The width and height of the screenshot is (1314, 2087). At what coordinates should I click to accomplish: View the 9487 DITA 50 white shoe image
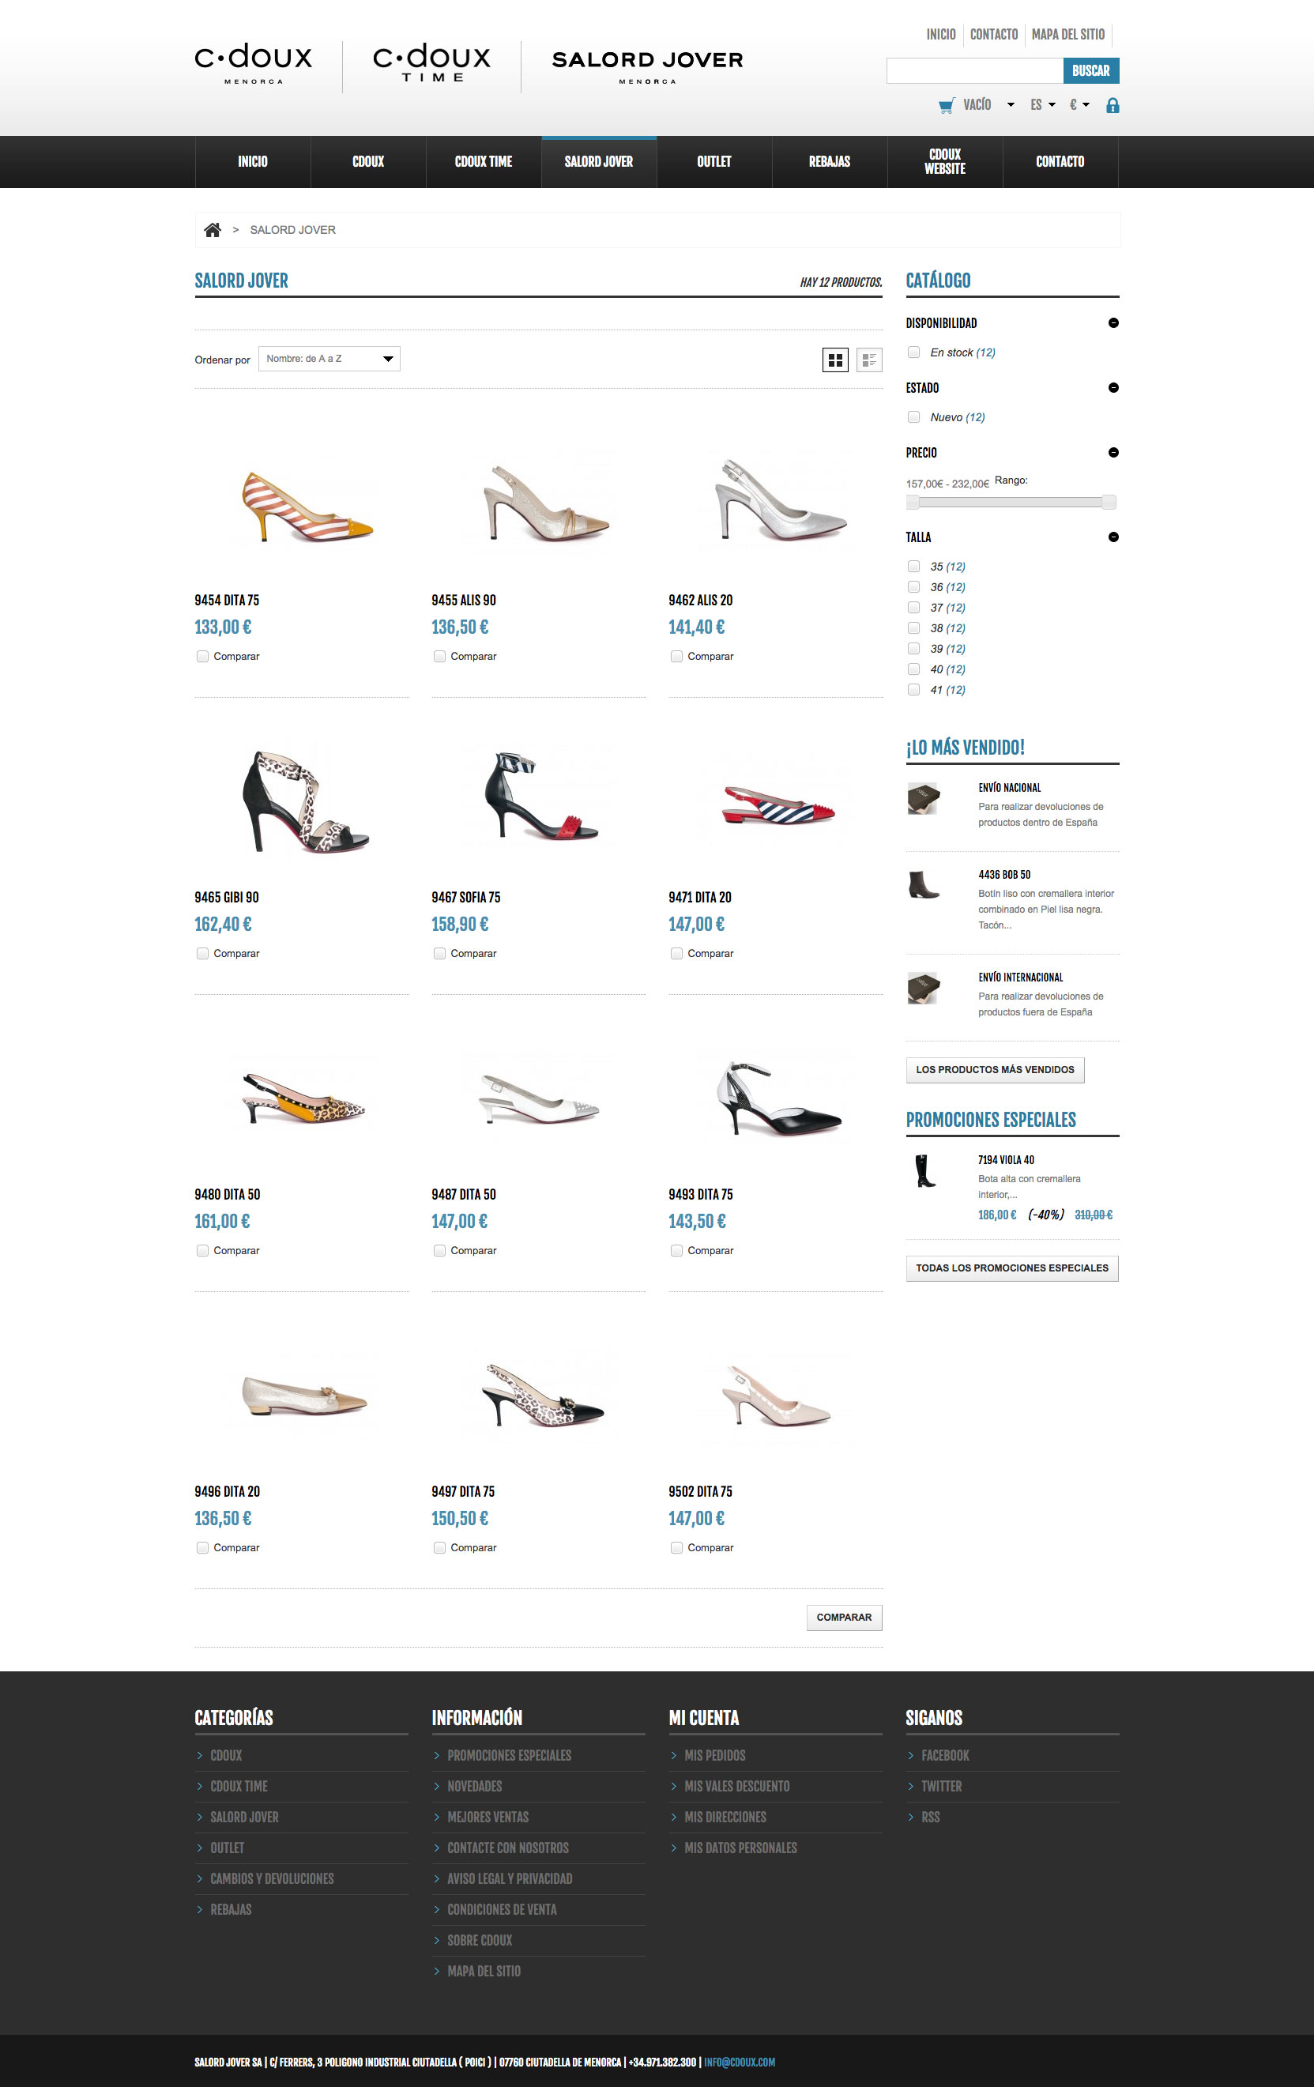538,1099
